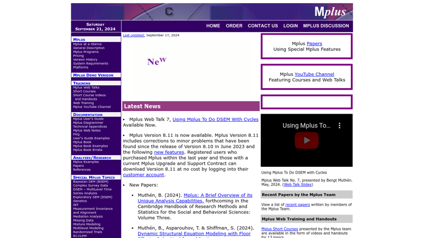
Task: Open the Exploratory SEM (ESEM) topic
Action: click(x=93, y=197)
